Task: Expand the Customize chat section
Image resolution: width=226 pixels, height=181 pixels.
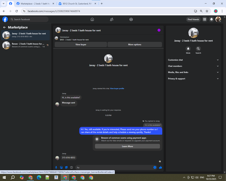Action: coord(193,60)
